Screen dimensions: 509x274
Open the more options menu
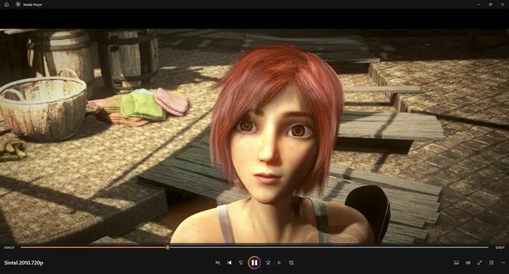(x=503, y=263)
